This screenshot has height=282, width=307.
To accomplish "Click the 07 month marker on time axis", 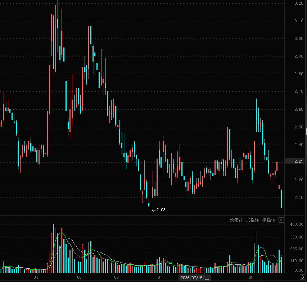I will coord(160,277).
